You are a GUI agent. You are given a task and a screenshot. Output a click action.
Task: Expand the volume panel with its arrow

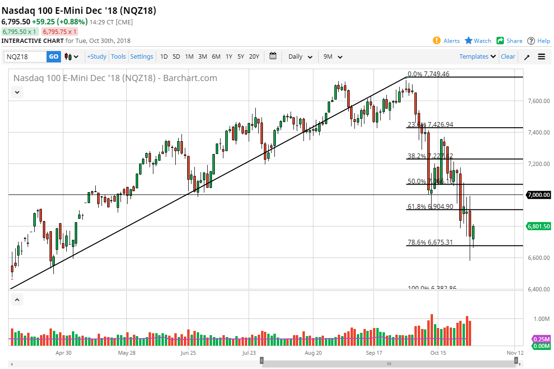click(x=17, y=299)
